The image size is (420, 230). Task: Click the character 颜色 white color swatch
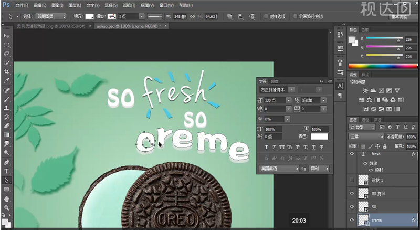pyautogui.click(x=319, y=137)
